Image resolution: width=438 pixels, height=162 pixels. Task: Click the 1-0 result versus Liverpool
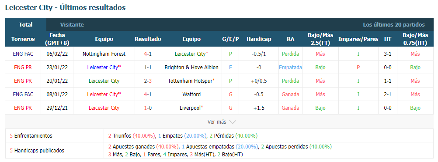(148, 108)
